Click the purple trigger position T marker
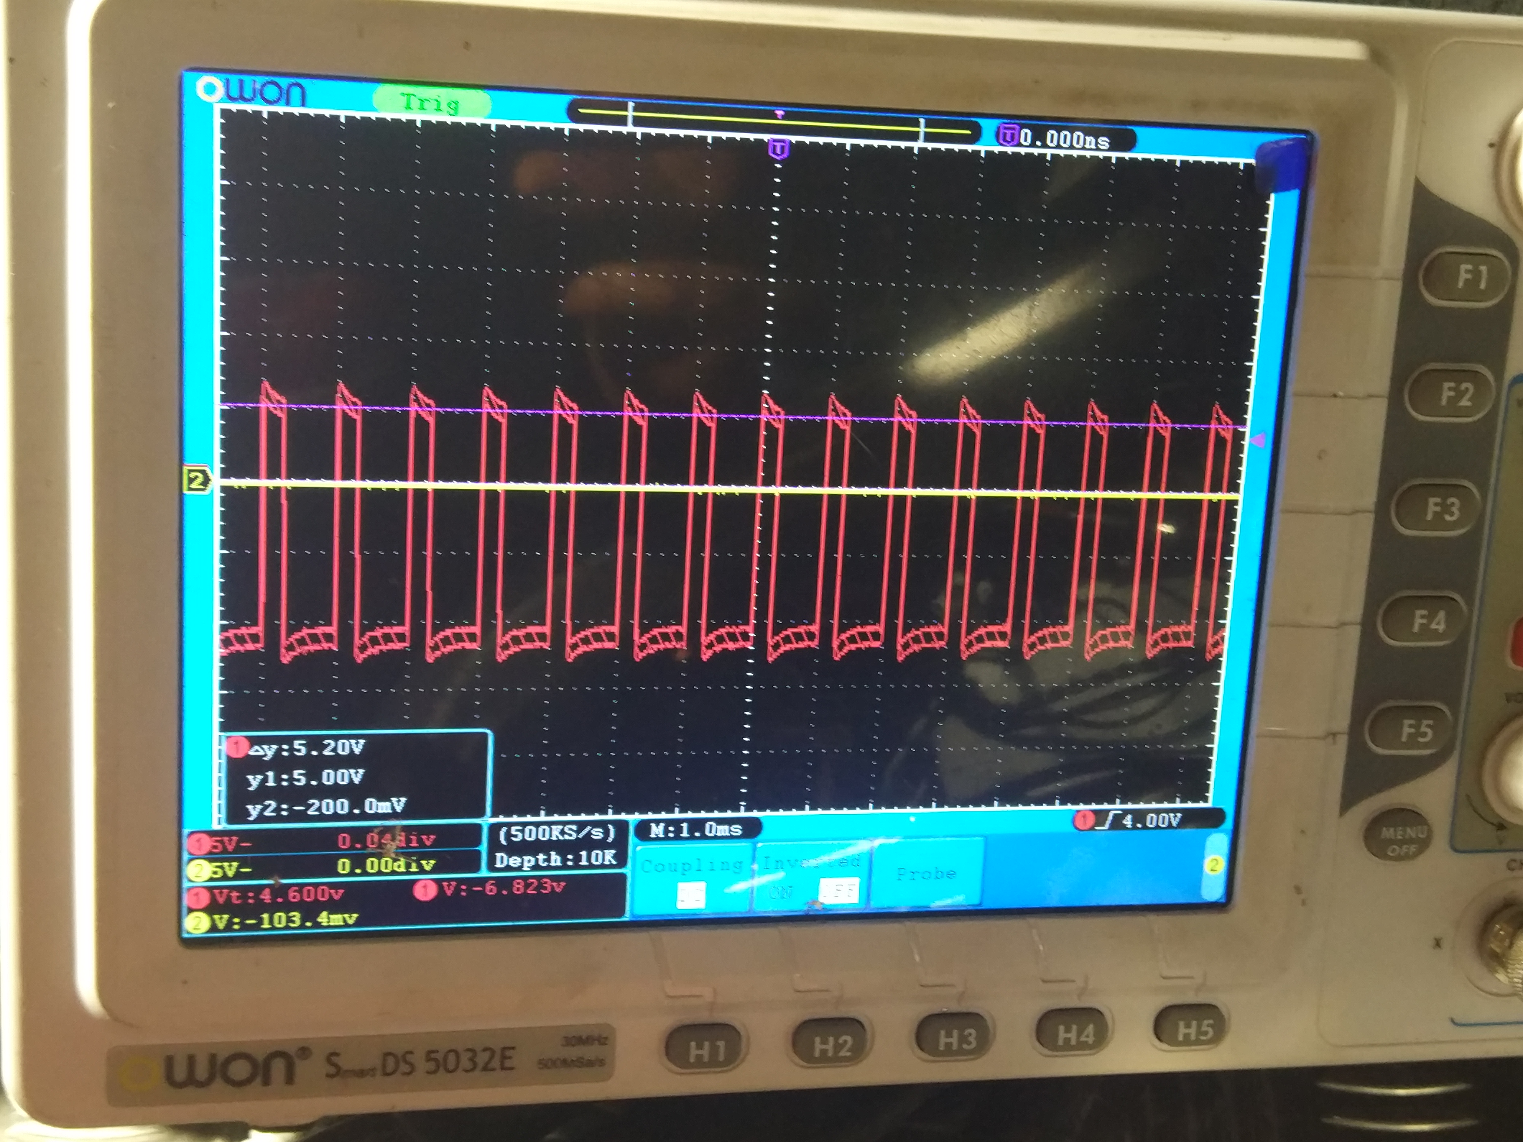The image size is (1523, 1142). [778, 148]
